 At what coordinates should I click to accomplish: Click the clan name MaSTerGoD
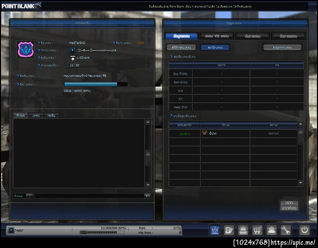tap(77, 43)
